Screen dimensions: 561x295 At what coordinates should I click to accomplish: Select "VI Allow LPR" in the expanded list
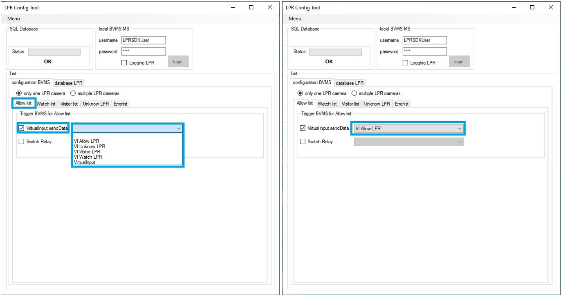coord(86,141)
